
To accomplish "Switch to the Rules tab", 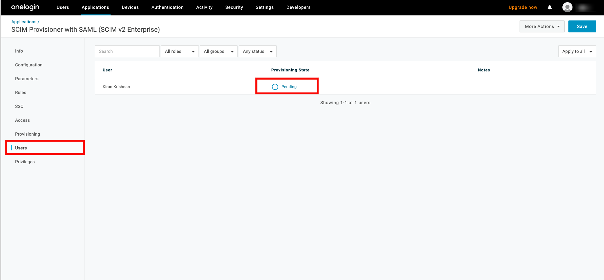I will click(20, 92).
